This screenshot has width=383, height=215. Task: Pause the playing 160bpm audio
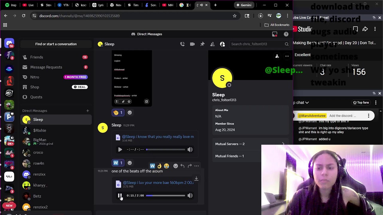[x=120, y=196]
